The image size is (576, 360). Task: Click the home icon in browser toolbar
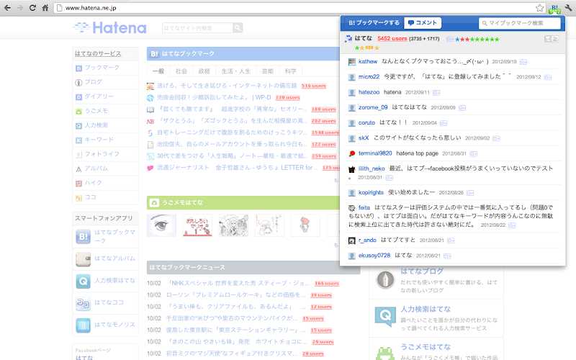coord(45,8)
